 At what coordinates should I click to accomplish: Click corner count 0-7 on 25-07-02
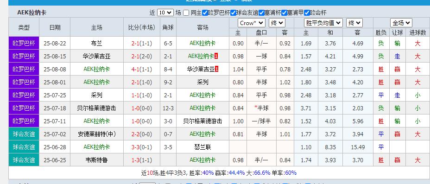pyautogui.click(x=168, y=134)
